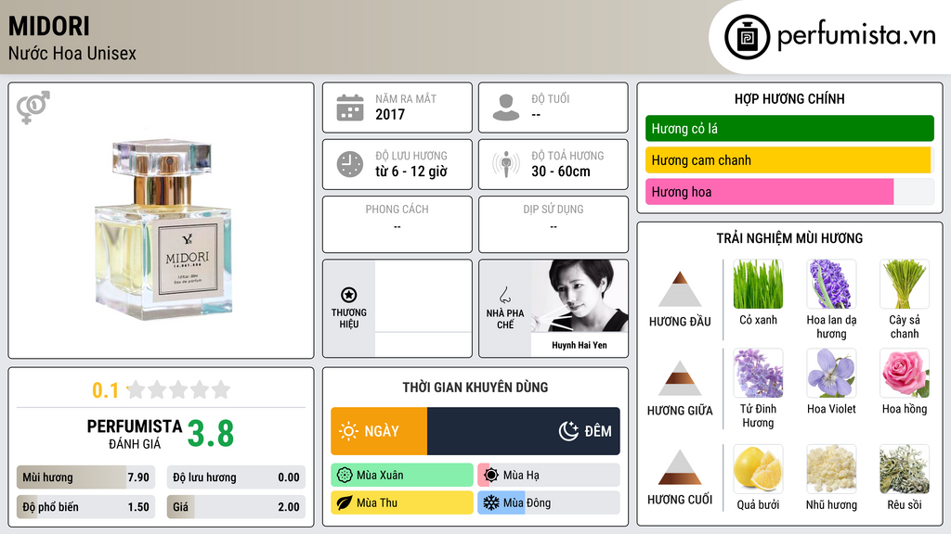Click the star badge icon for Thương hiệu
Image resolution: width=951 pixels, height=534 pixels.
[349, 295]
